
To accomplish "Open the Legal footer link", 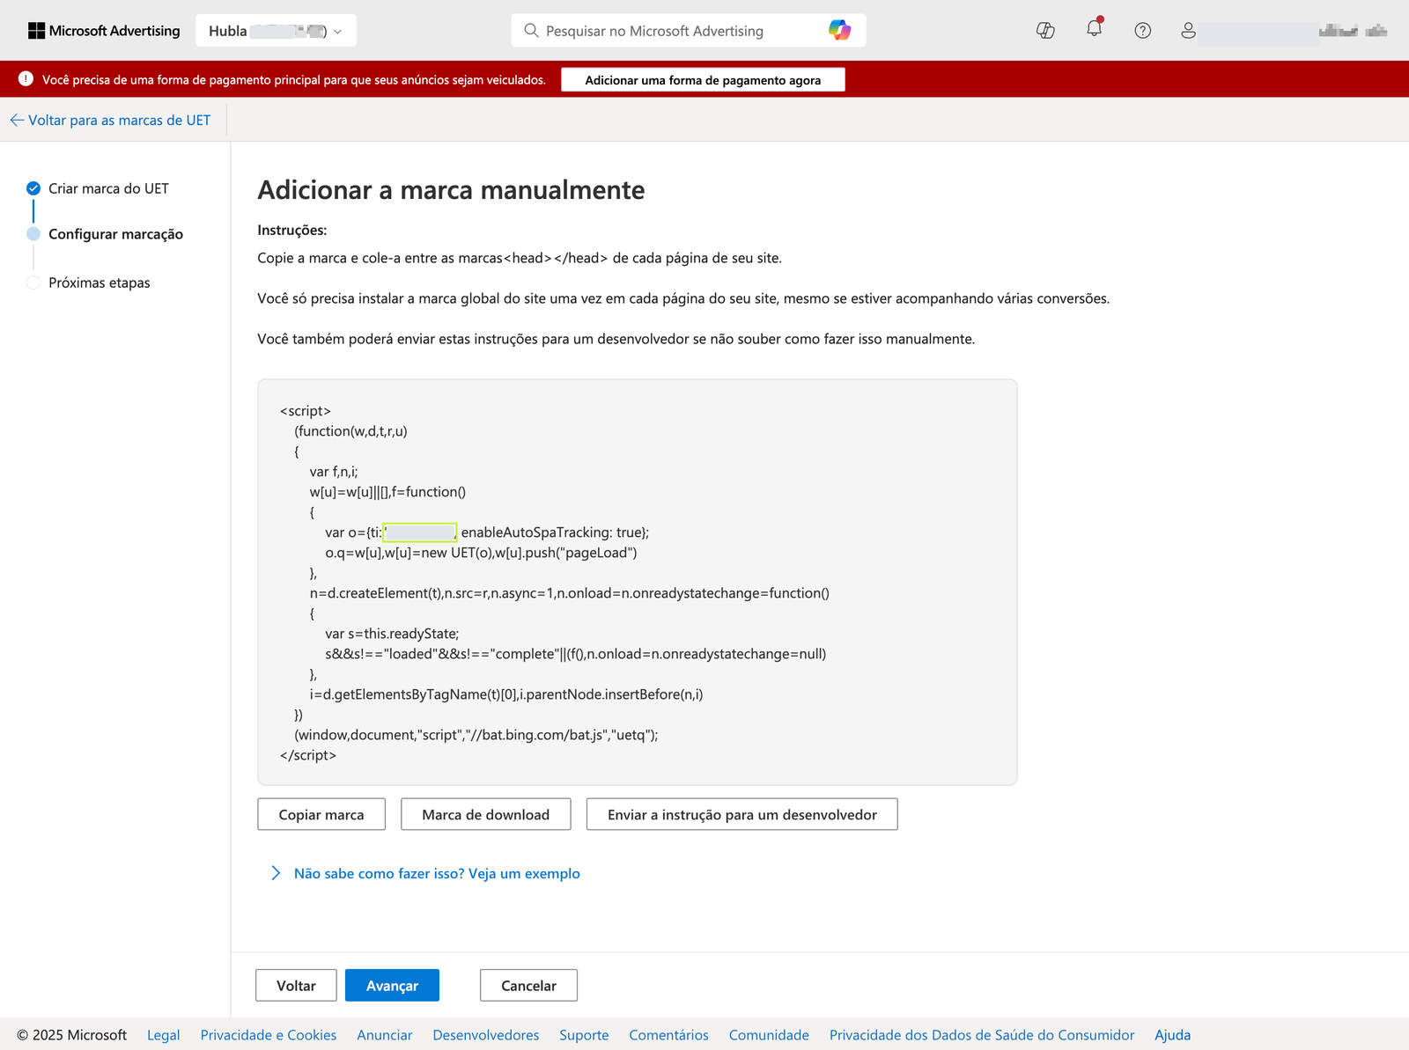I will click(163, 1035).
